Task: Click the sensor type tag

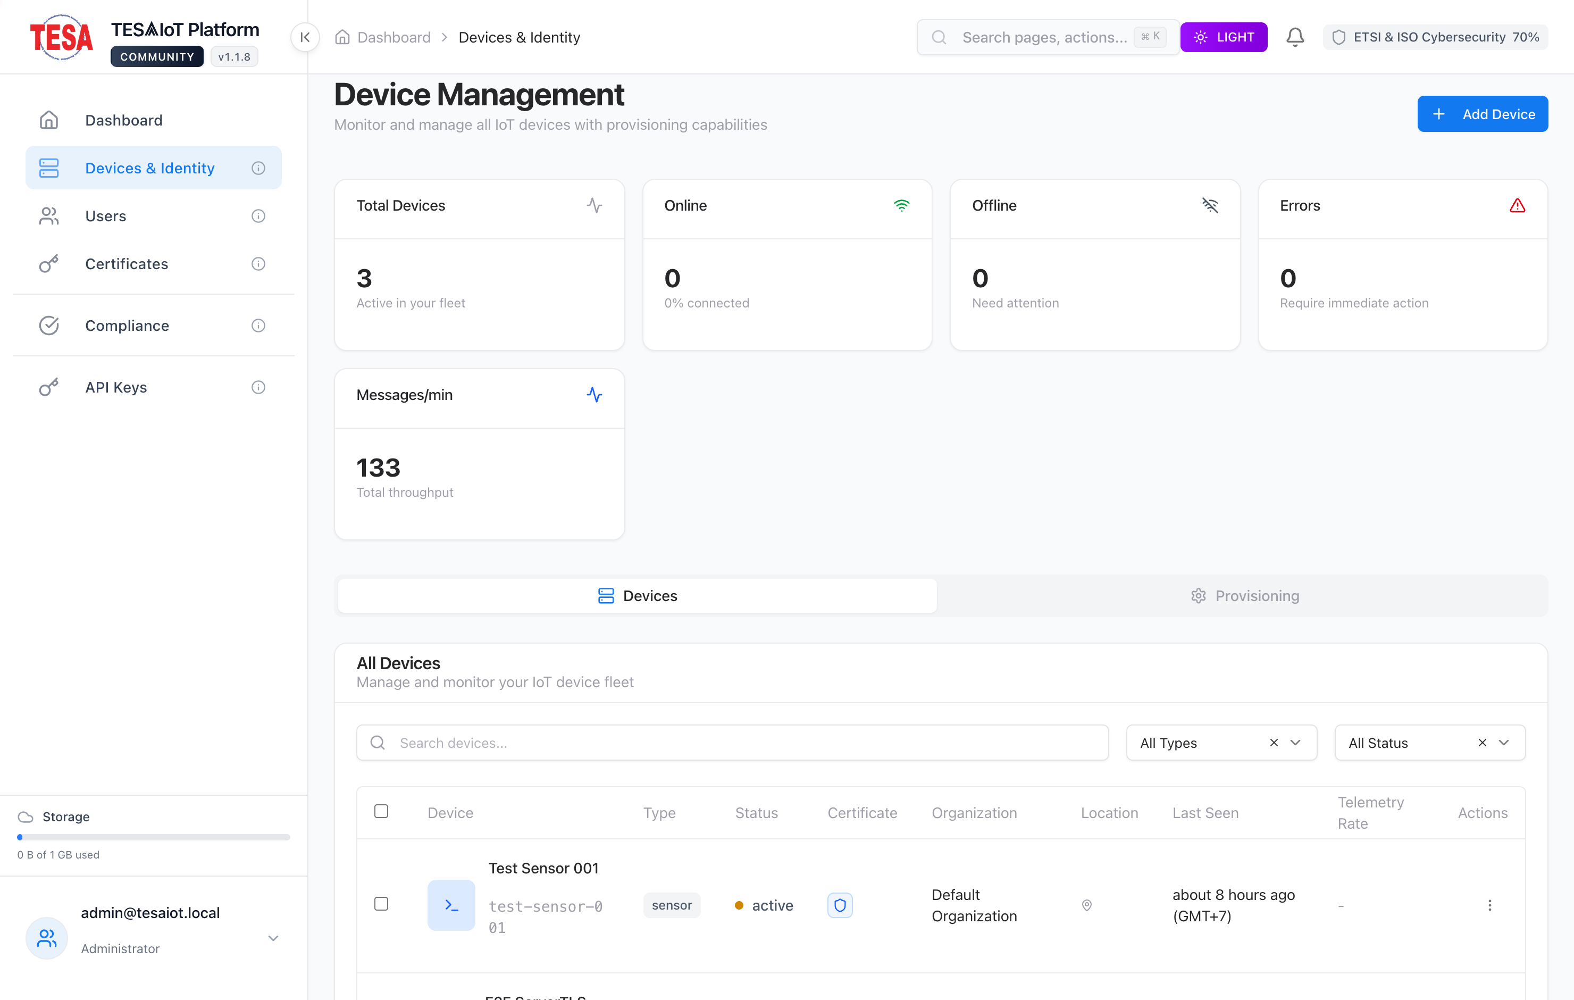Action: (x=671, y=905)
